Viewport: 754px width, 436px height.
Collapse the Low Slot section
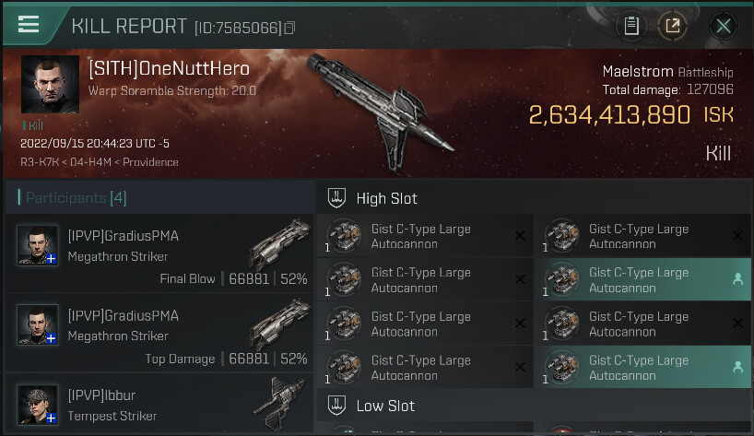coord(336,406)
